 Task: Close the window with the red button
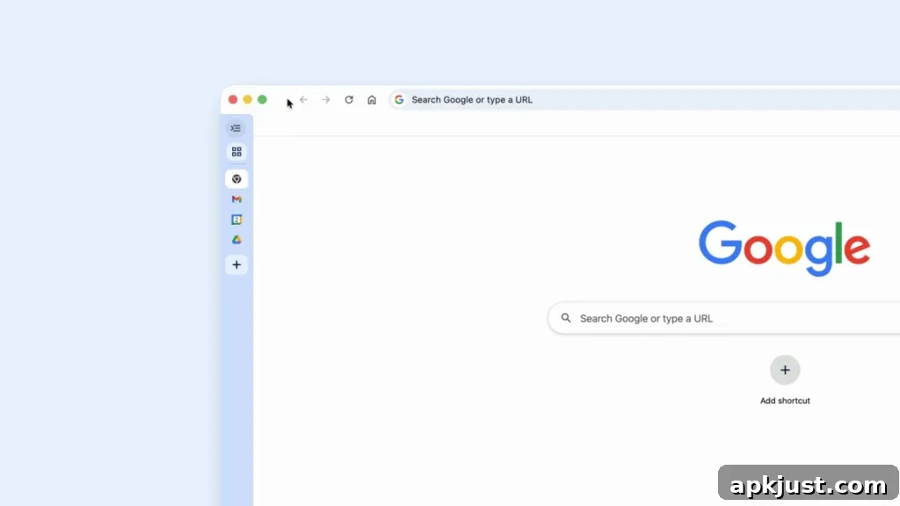(x=233, y=100)
